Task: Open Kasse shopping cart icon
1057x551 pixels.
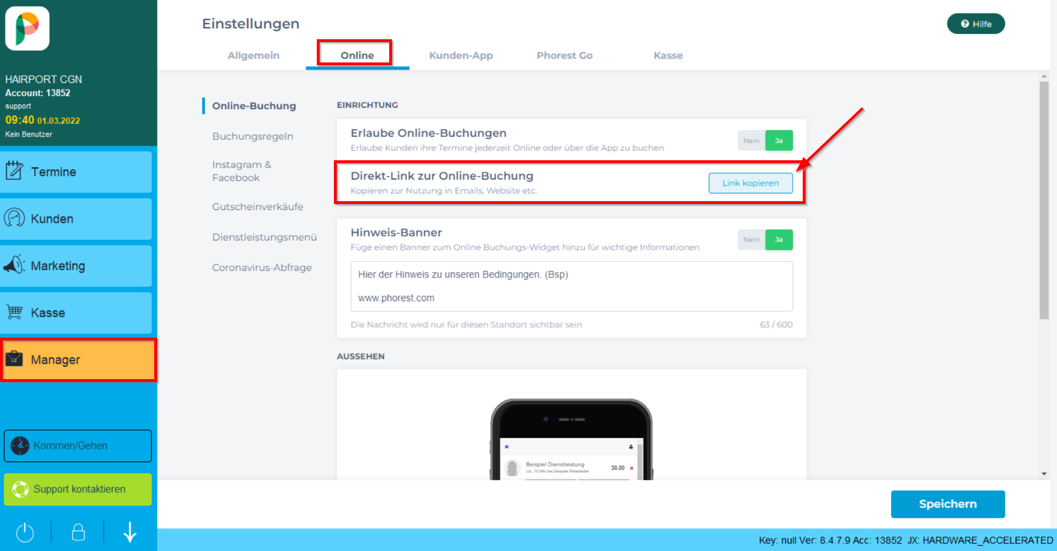Action: [x=14, y=312]
